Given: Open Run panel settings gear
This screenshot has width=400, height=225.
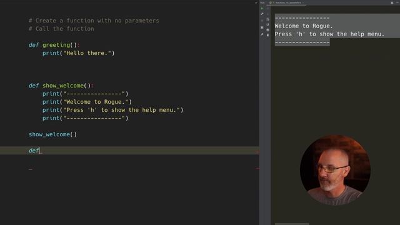Looking at the screenshot, I should pos(392,2).
